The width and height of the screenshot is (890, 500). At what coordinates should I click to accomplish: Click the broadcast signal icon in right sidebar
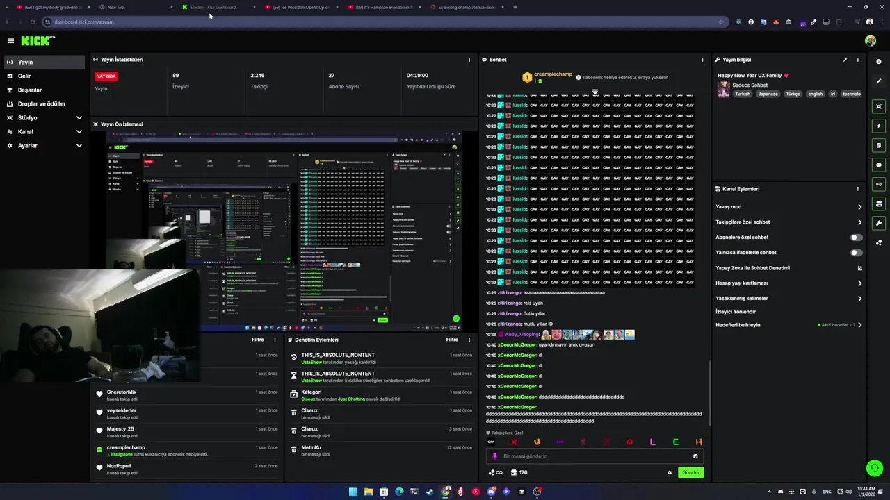(x=879, y=184)
